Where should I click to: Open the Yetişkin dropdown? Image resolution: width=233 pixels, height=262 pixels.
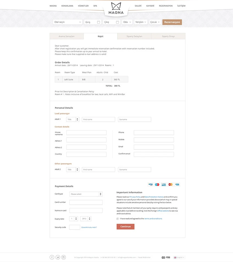[141, 22]
